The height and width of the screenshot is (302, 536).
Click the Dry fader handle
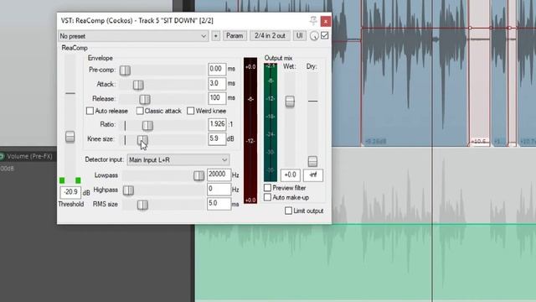coord(312,161)
